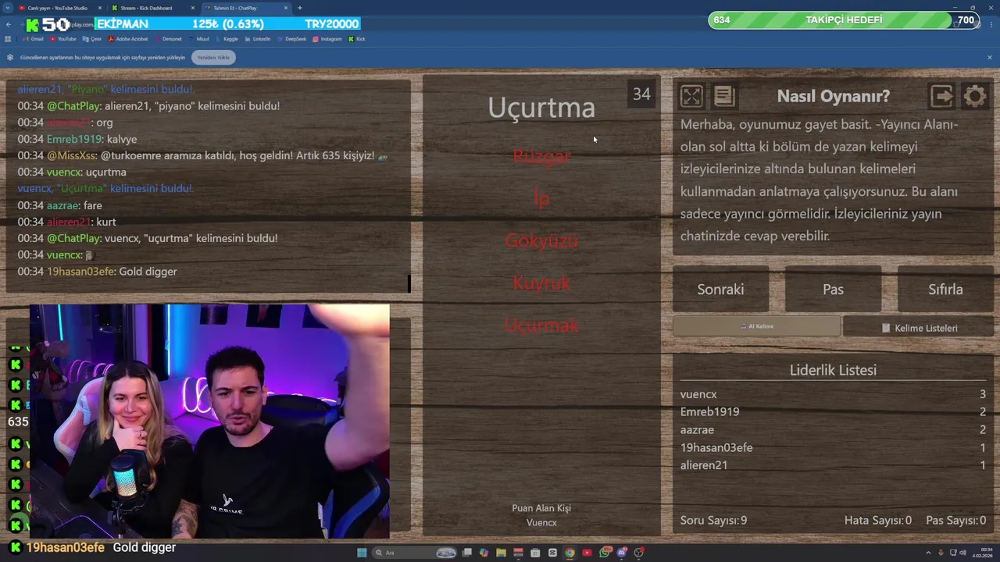Click the follower goal progress bar
Viewport: 1000px width, 562px height.
pyautogui.click(x=844, y=20)
